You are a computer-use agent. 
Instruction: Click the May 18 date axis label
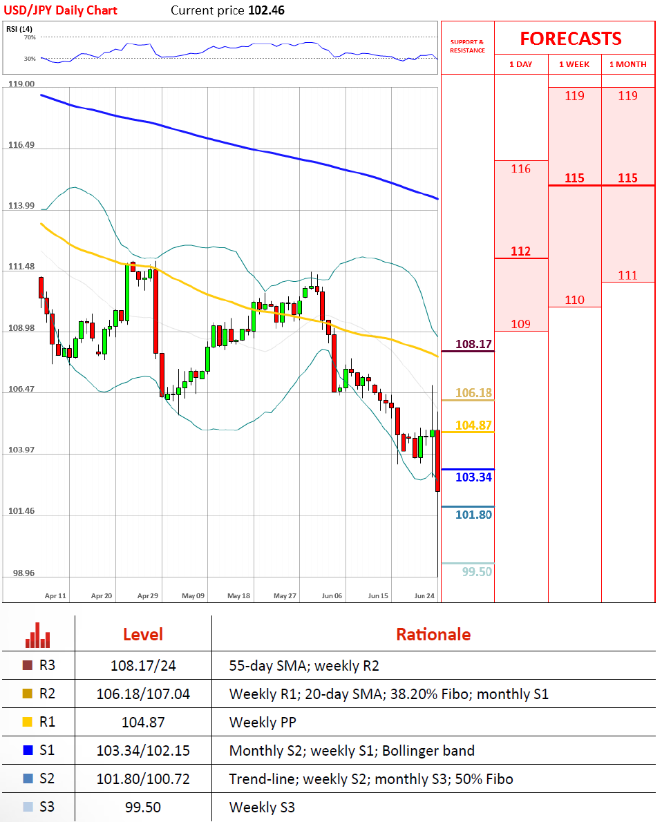click(238, 595)
